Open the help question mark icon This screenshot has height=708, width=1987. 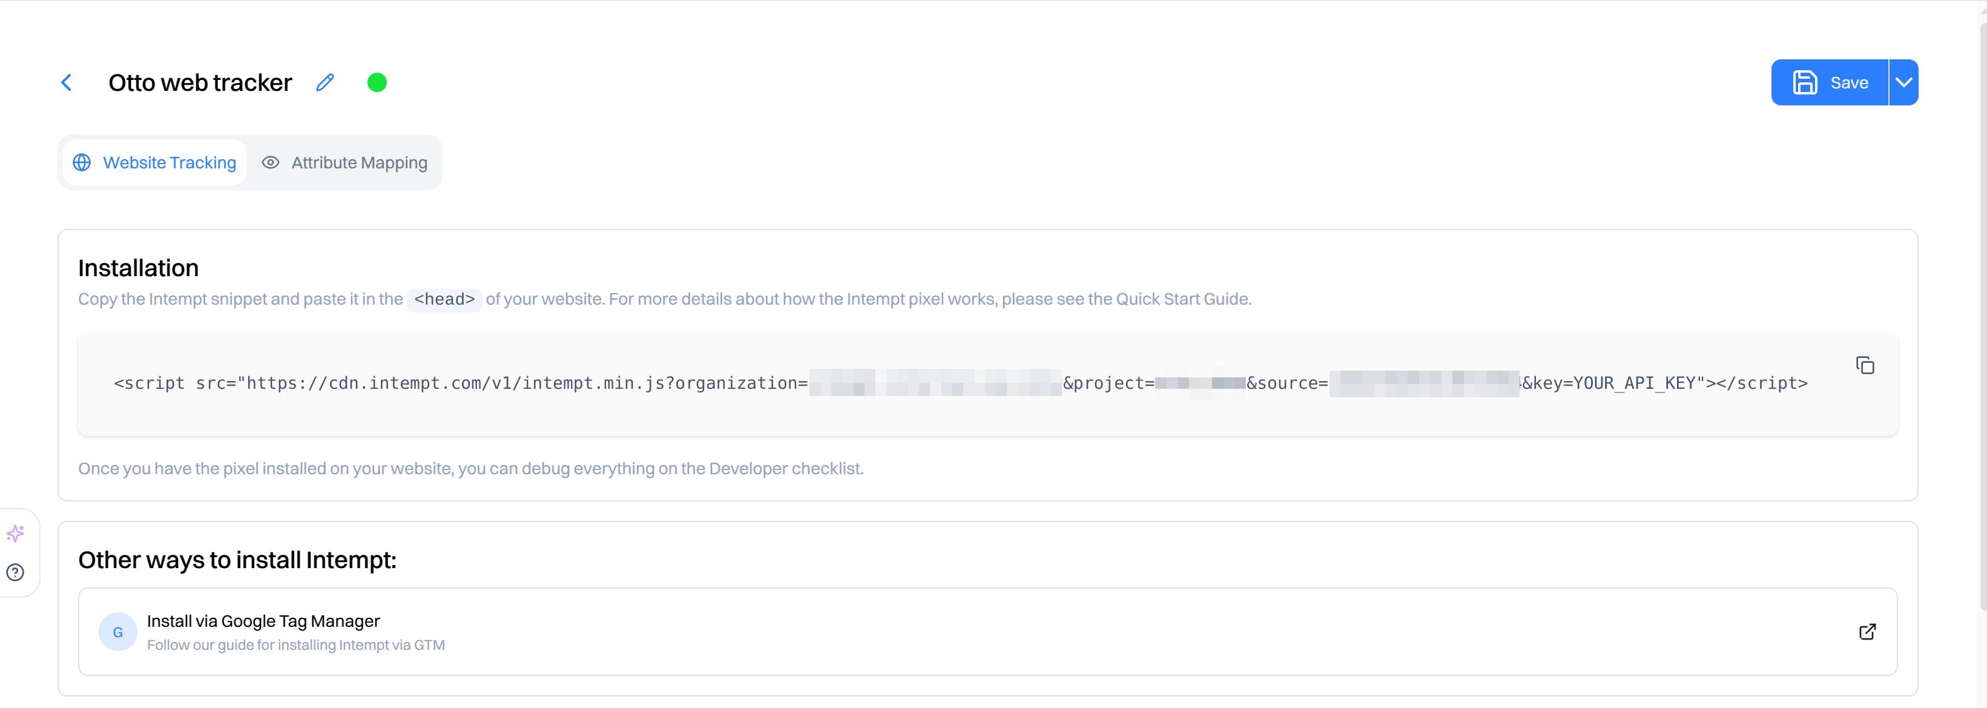pos(15,572)
